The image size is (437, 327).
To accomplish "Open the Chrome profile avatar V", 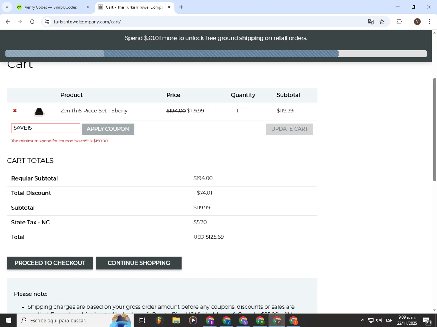I will tap(417, 22).
